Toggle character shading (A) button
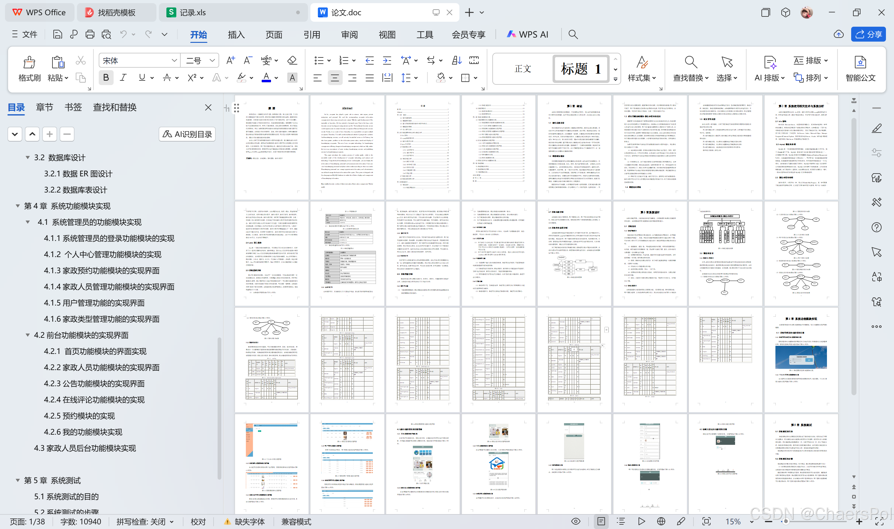 click(x=292, y=77)
